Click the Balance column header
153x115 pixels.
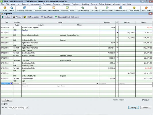[144, 22]
